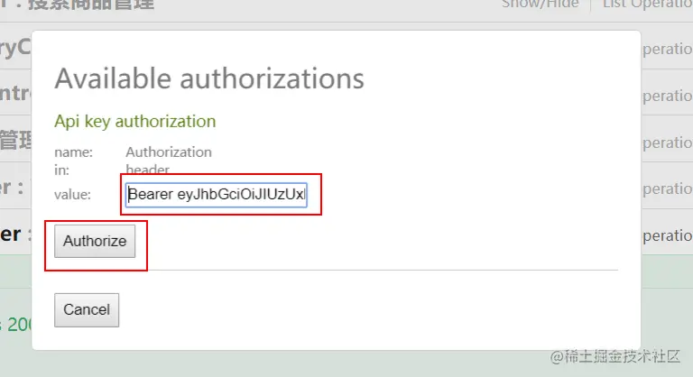Focus the Bearer token value field

(x=217, y=195)
